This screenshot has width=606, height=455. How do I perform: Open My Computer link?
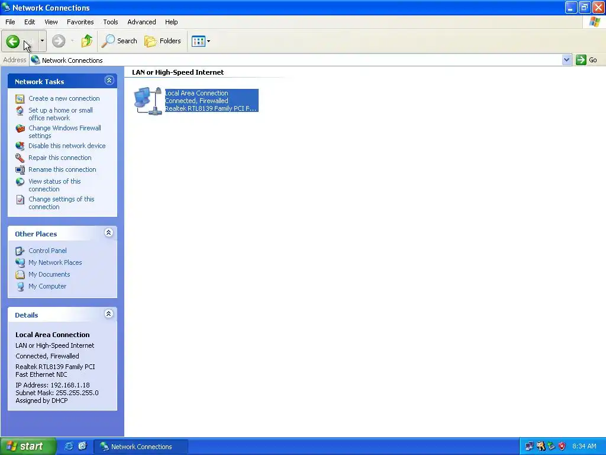click(x=47, y=286)
